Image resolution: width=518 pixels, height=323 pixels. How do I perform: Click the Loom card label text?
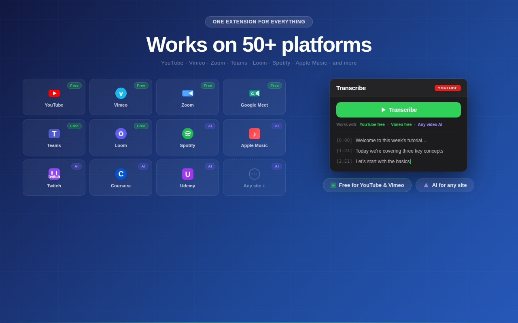coord(121,145)
